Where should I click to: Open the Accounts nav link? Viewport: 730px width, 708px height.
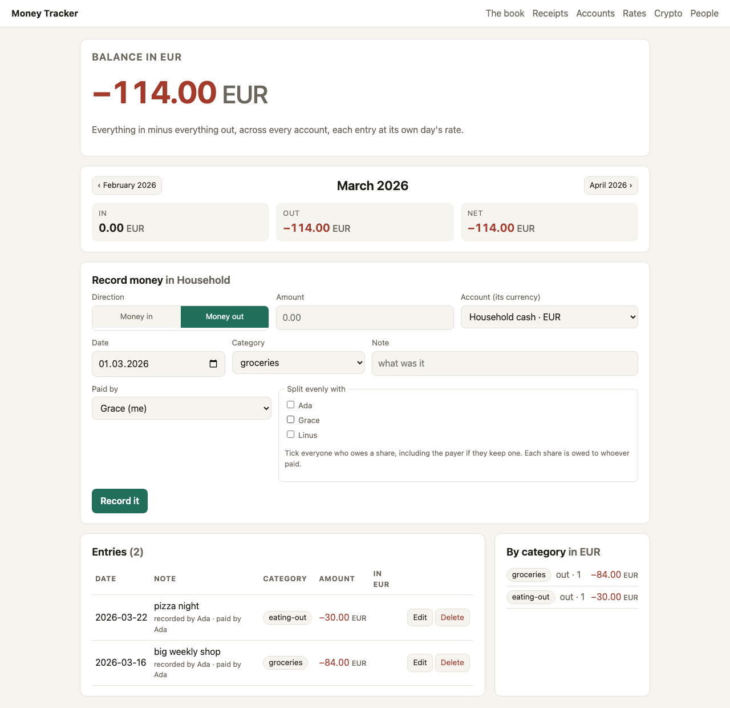coord(595,13)
